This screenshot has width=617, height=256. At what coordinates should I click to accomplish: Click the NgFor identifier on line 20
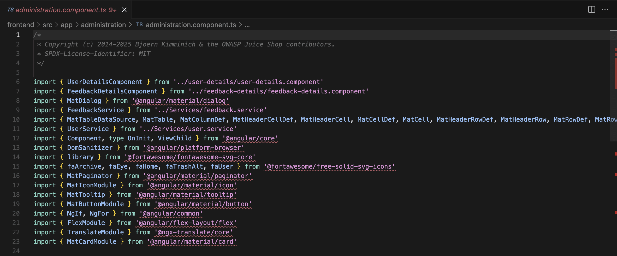coord(99,213)
